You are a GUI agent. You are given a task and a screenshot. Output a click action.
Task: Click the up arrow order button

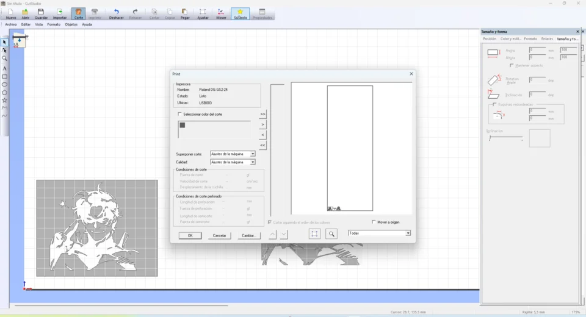tap(273, 234)
